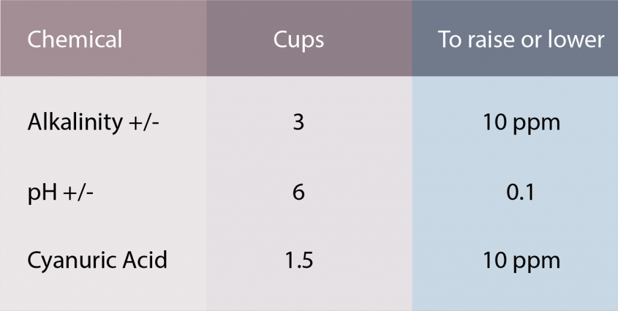Click the pH +/- row label

pyautogui.click(x=59, y=192)
